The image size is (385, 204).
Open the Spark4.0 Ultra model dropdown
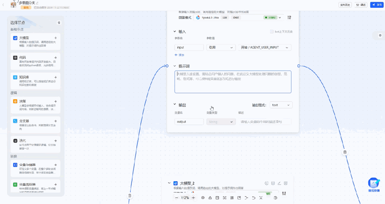(x=239, y=17)
